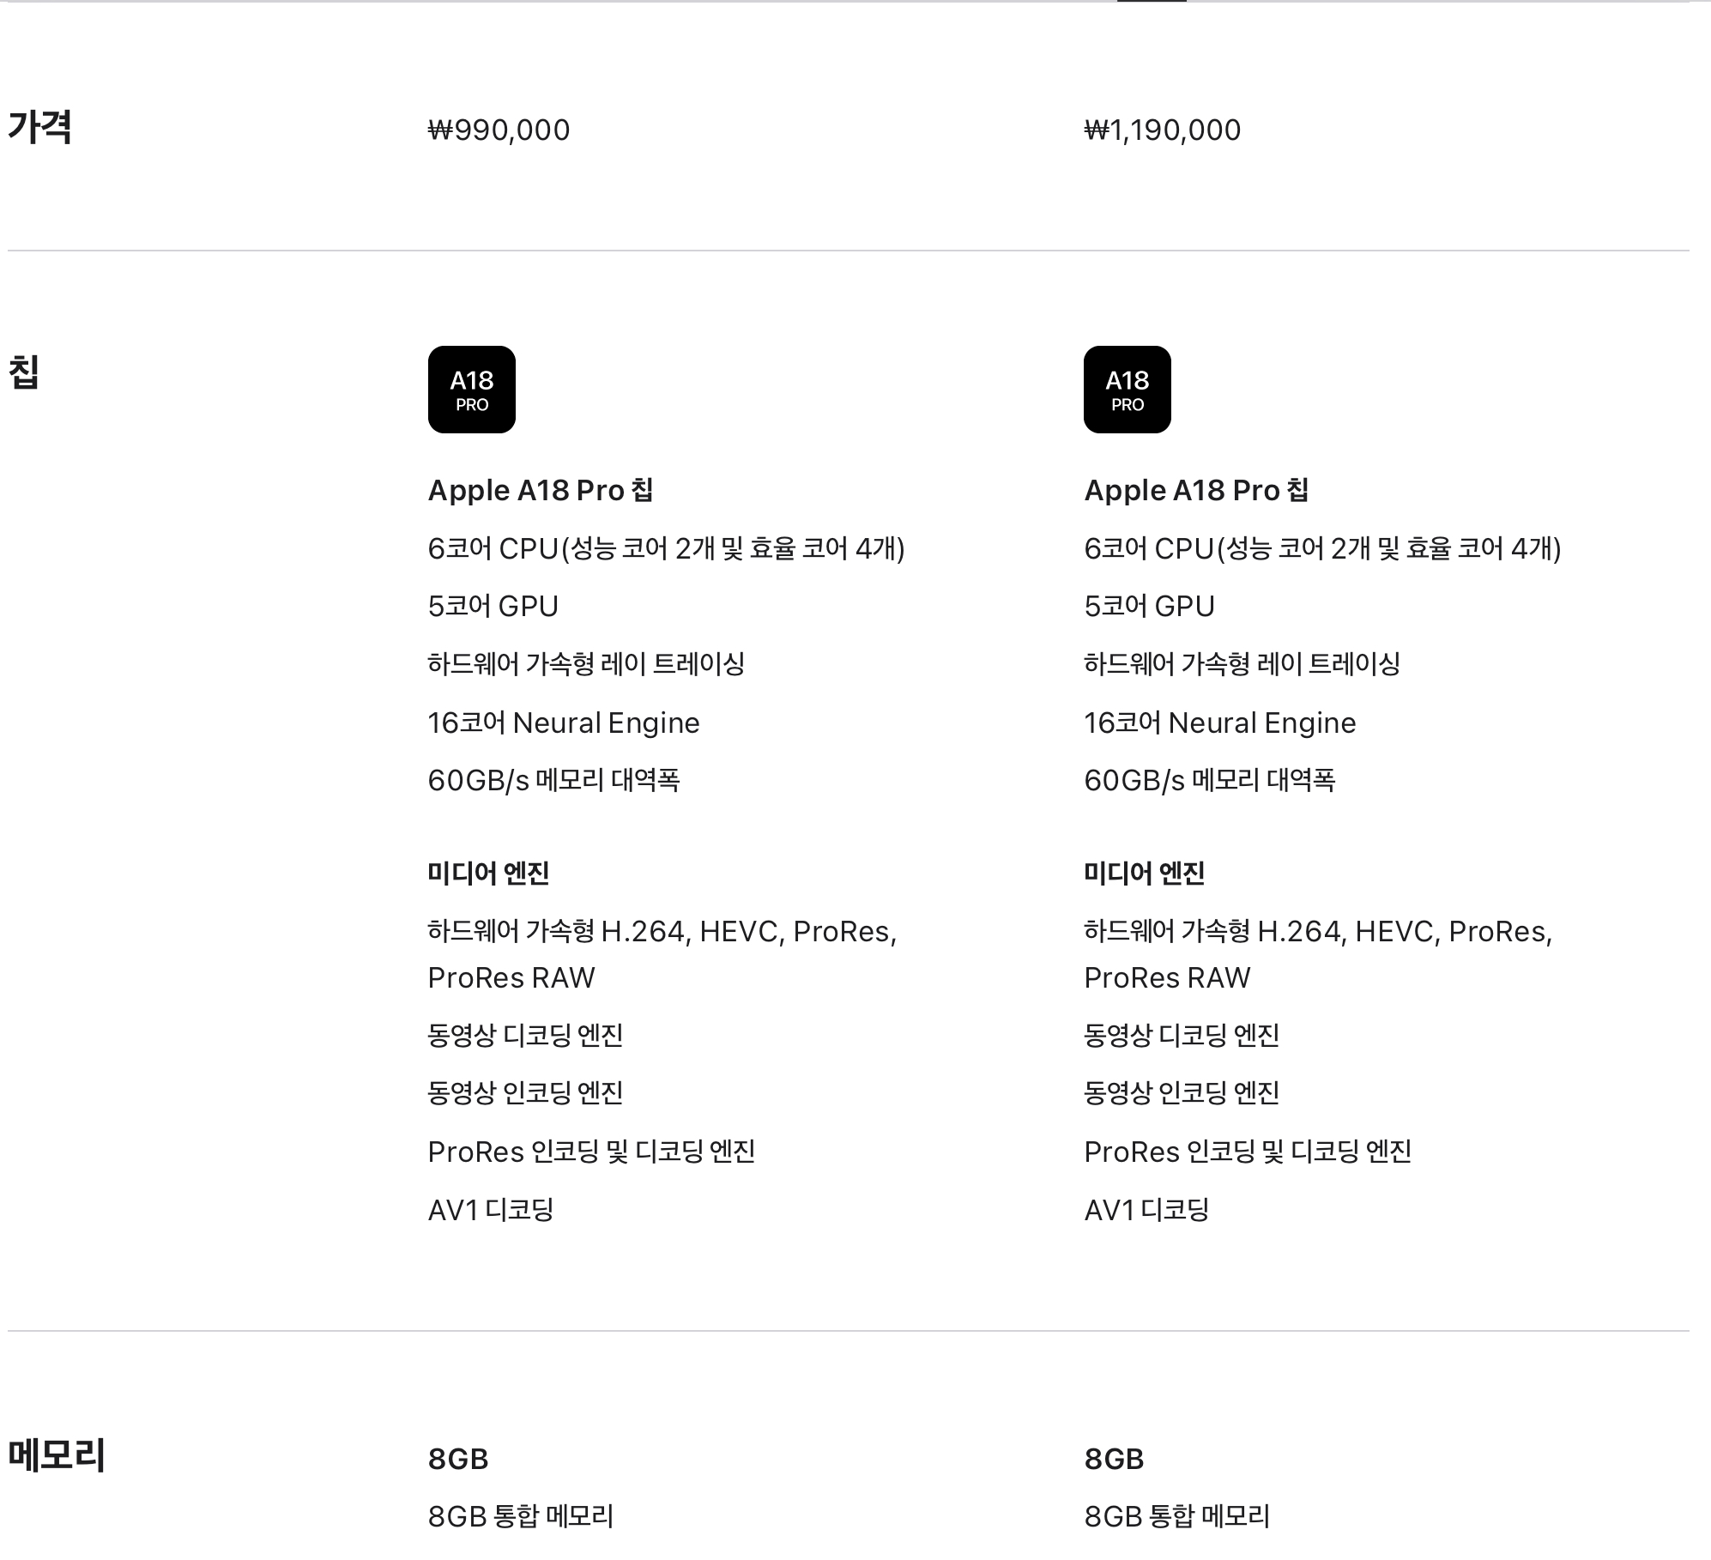Click the second model's 5코어 GPU line

click(x=1149, y=606)
